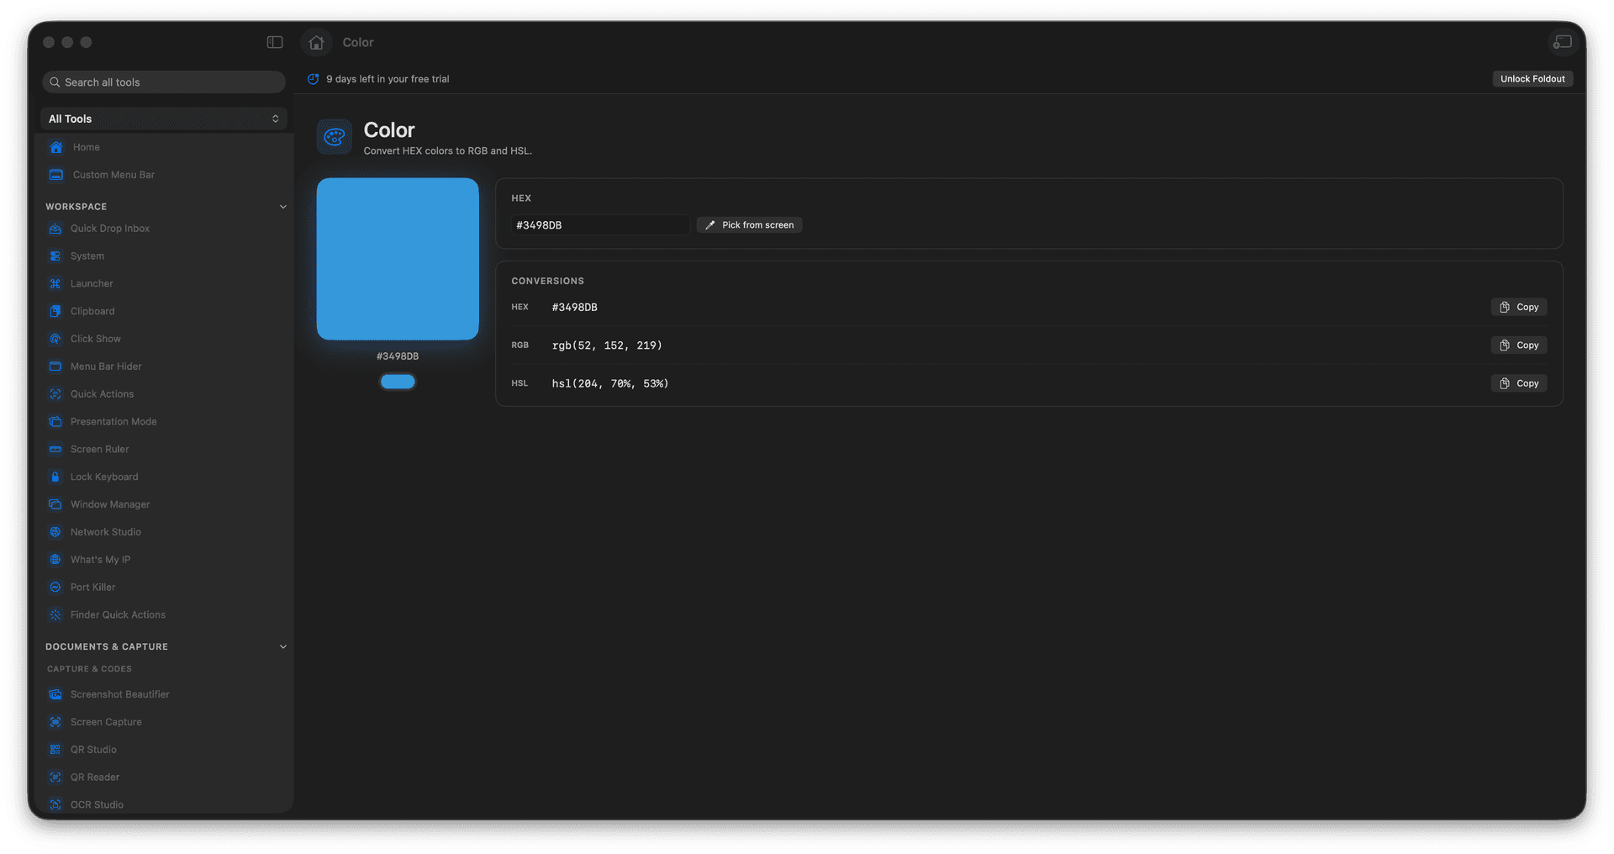This screenshot has width=1614, height=854.
Task: Click 9 days left trial text
Action: coord(388,79)
